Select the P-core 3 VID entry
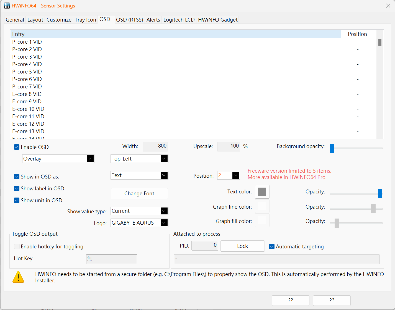This screenshot has height=310, width=395. (27, 57)
